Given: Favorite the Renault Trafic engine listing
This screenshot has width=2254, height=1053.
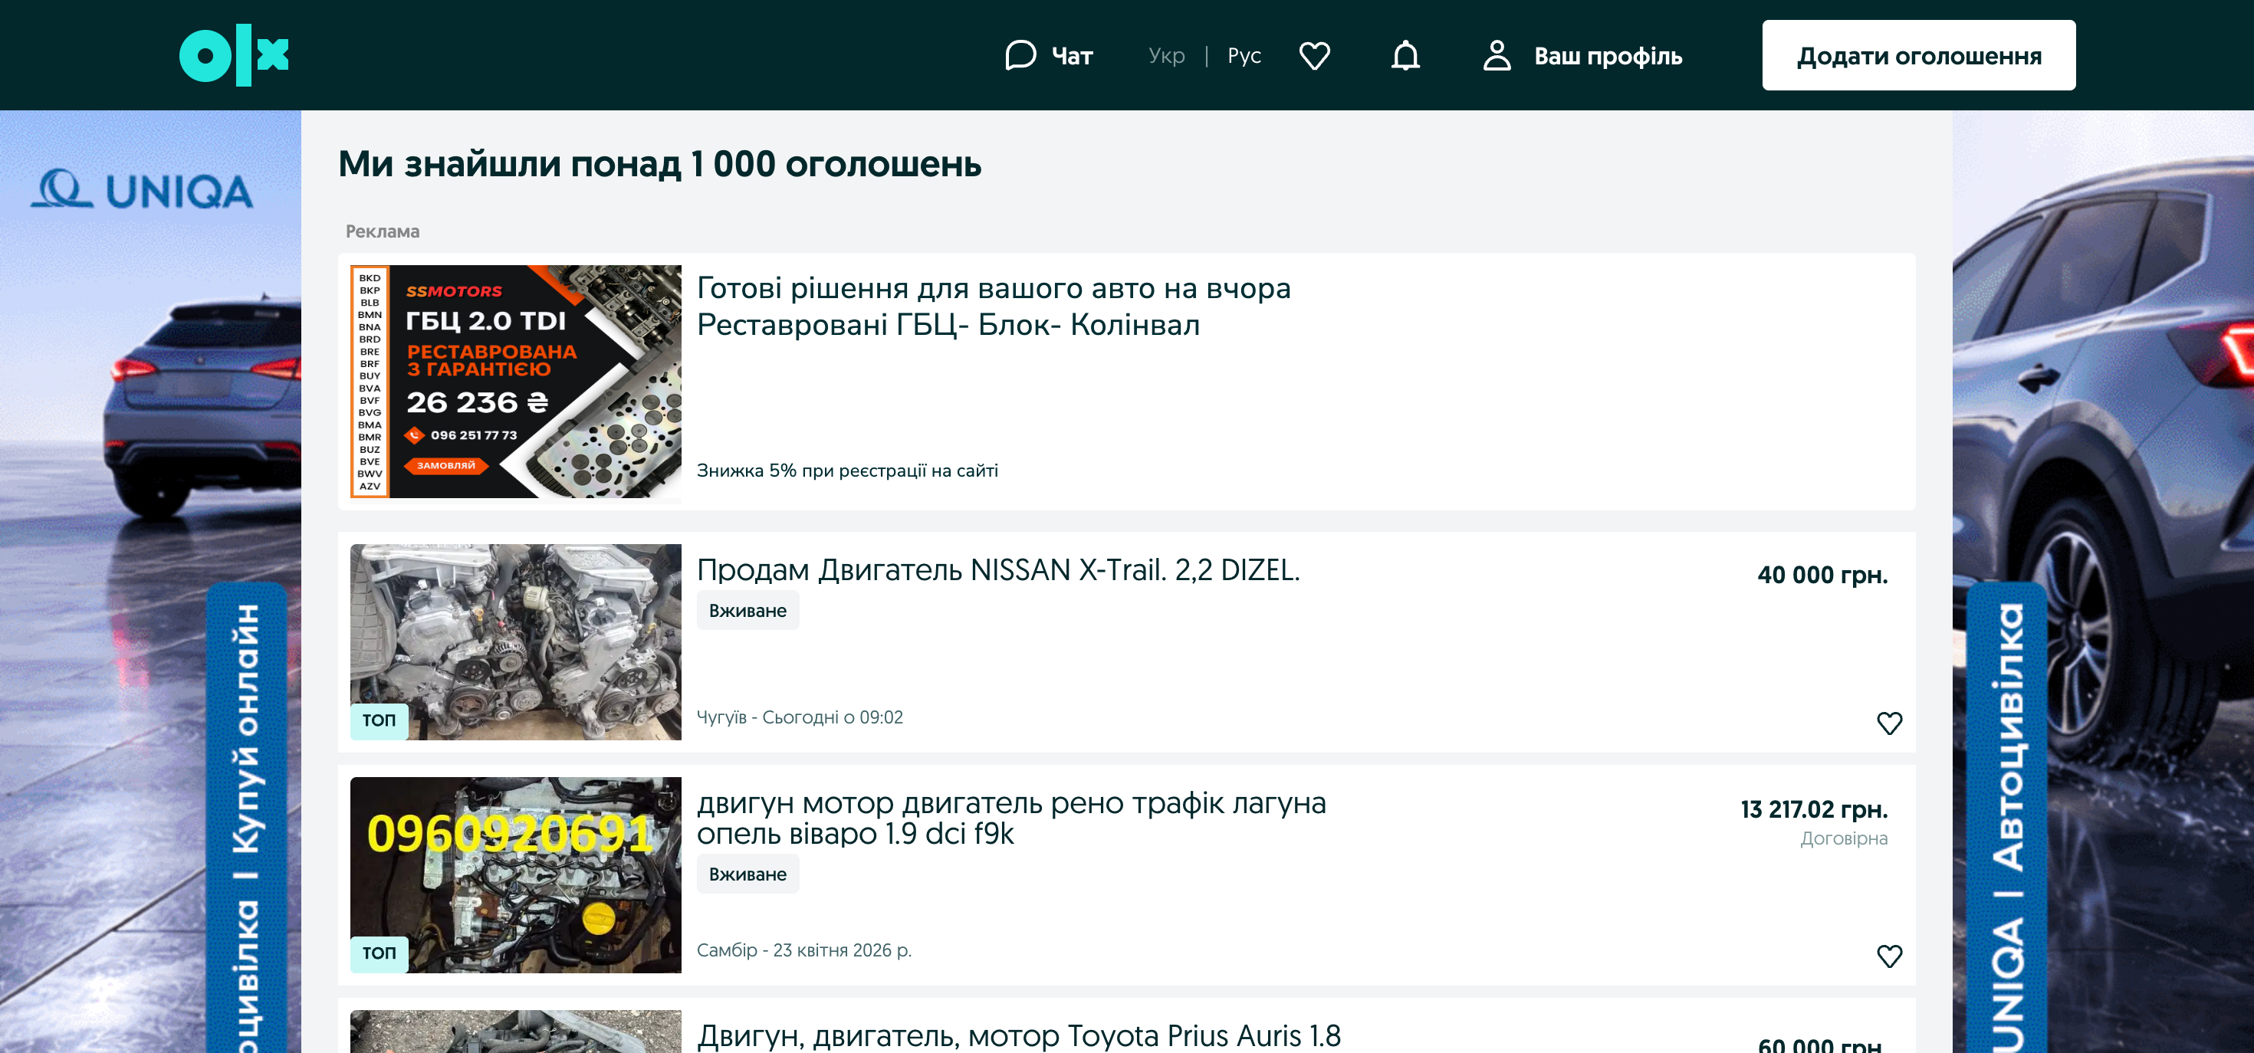Looking at the screenshot, I should (x=1889, y=956).
